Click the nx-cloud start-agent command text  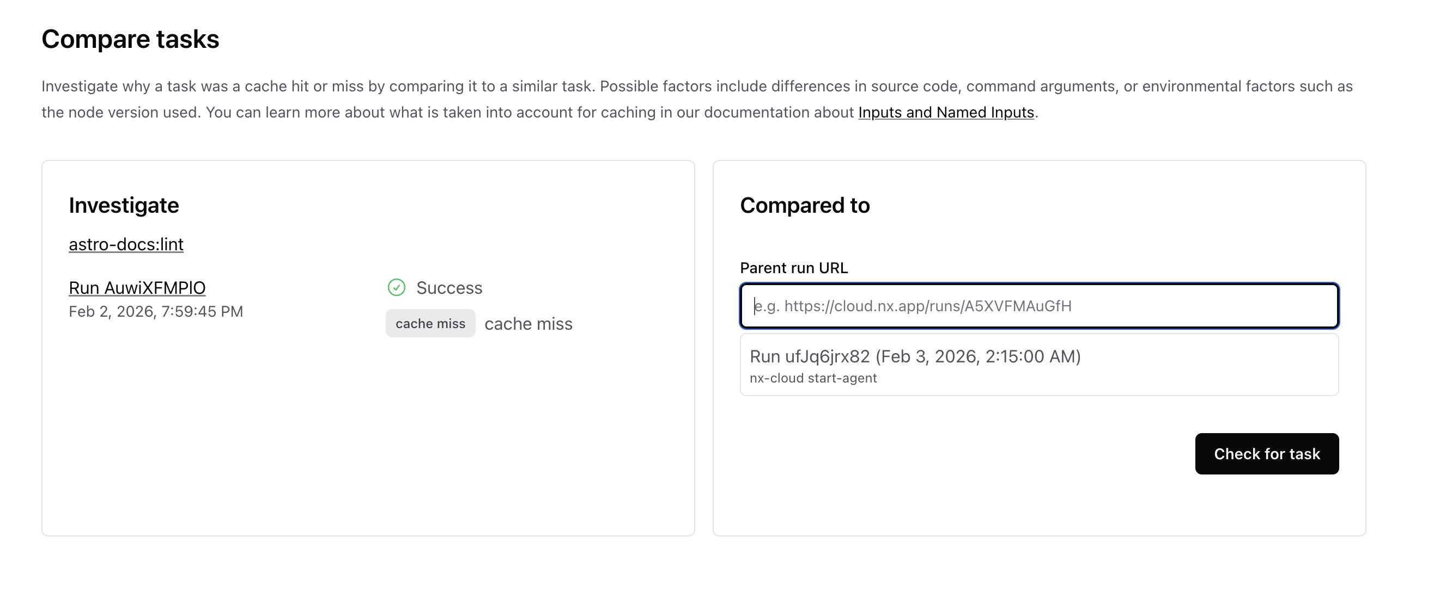(x=813, y=378)
